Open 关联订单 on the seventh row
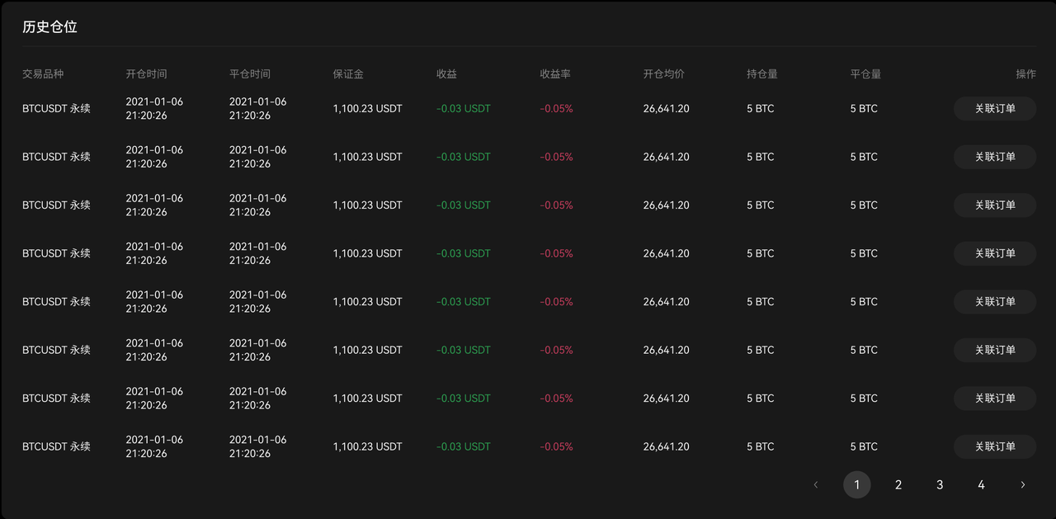This screenshot has height=519, width=1056. click(x=994, y=399)
